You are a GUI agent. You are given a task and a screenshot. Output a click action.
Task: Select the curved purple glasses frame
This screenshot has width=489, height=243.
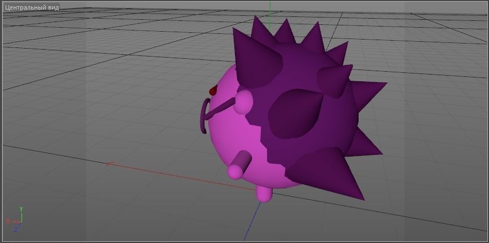coord(205,116)
